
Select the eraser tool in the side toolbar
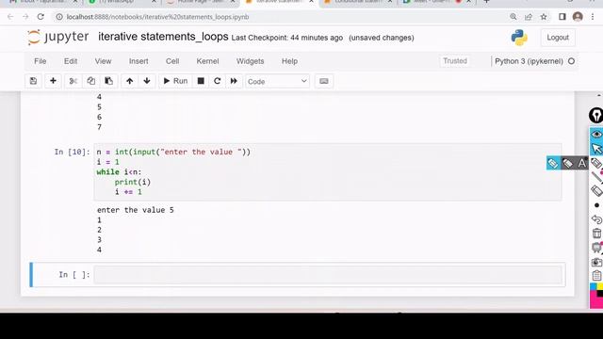pyautogui.click(x=596, y=191)
